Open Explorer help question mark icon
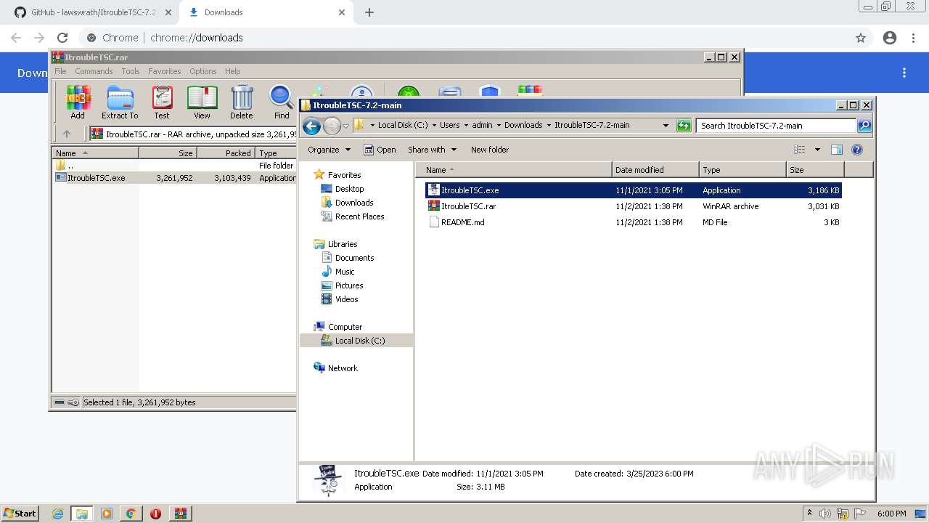929x523 pixels. tap(856, 150)
